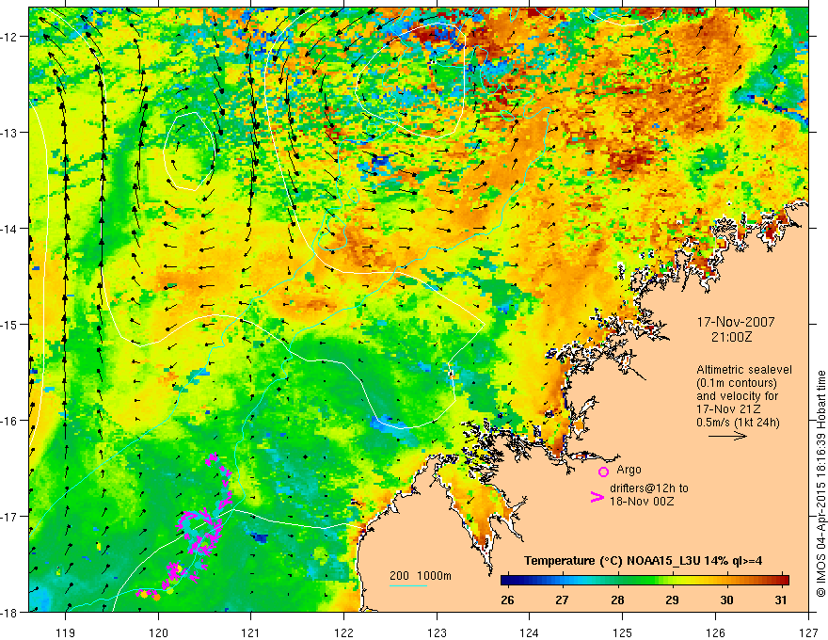Click the magenta drifter arrowhead legend symbol
828x640 pixels.
[x=597, y=496]
